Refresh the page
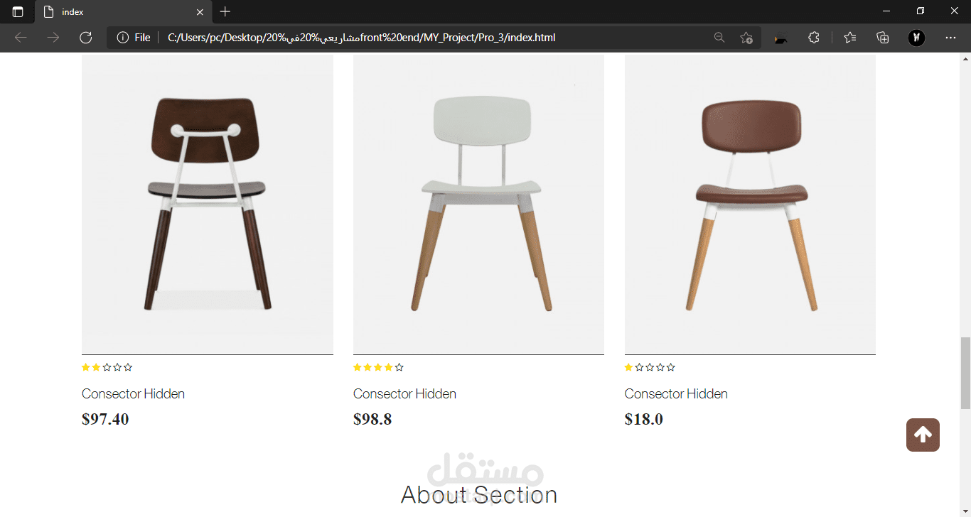This screenshot has height=517, width=971. click(86, 38)
